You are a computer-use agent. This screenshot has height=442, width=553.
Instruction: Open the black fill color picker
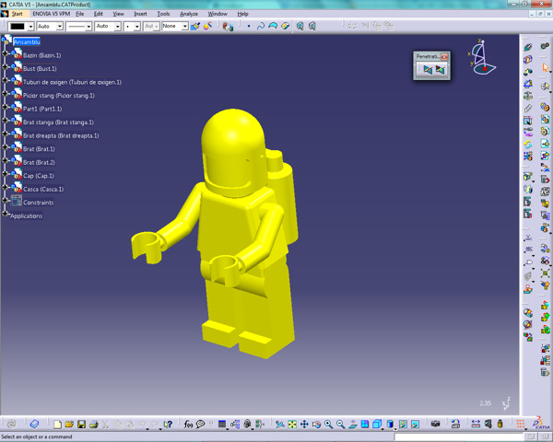(x=21, y=27)
